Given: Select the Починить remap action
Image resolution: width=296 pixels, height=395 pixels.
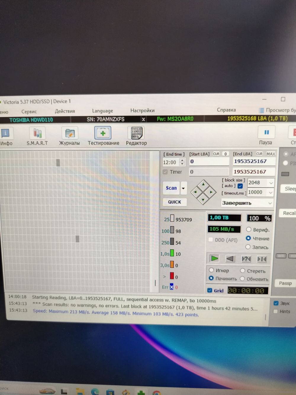Looking at the screenshot, I should [211, 278].
